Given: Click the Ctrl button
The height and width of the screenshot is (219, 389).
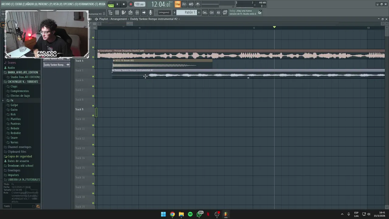Looking at the screenshot, I should tap(212, 12).
